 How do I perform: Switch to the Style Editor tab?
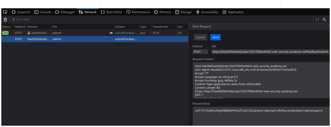[x=111, y=12]
